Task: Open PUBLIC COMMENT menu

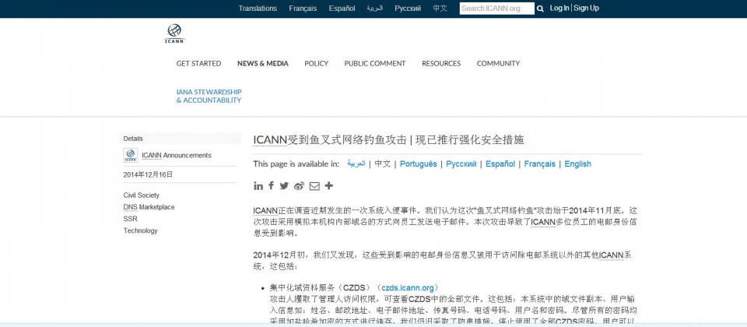Action: [375, 63]
